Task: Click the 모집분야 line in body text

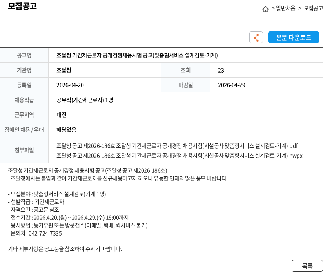Action: pyautogui.click(x=57, y=194)
